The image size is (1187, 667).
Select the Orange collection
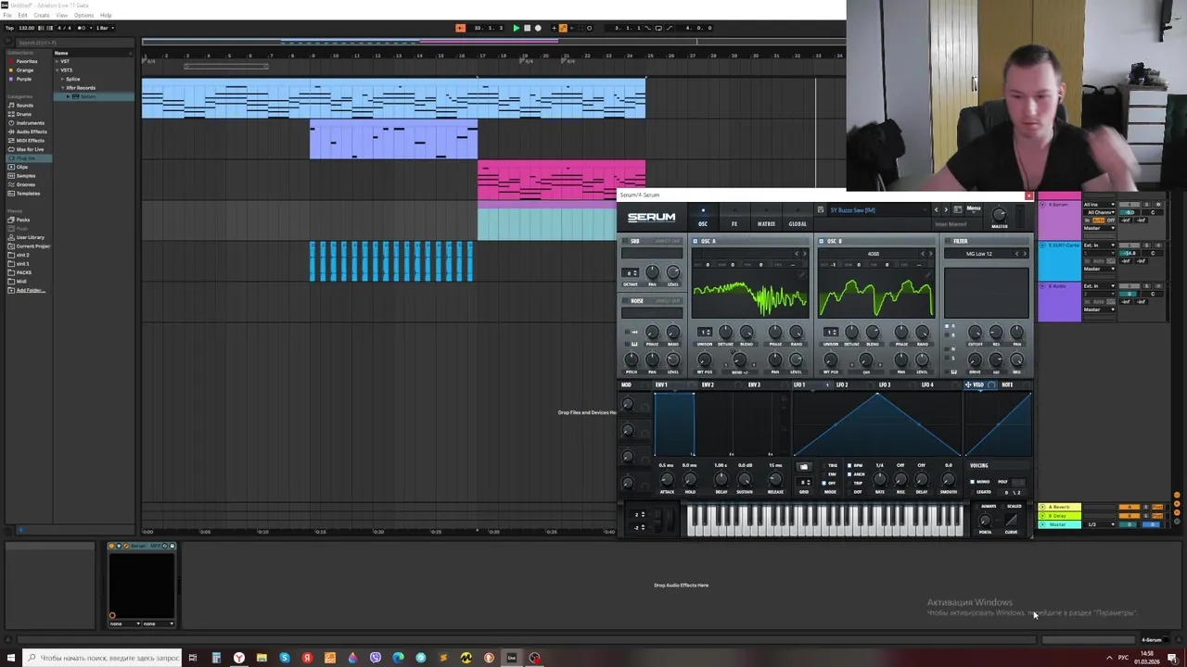[25, 70]
